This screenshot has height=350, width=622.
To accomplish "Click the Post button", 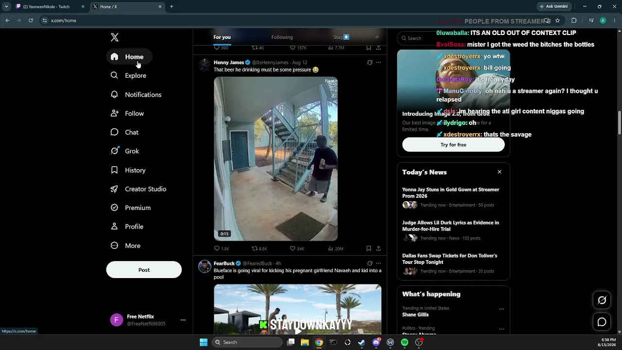I will [x=144, y=270].
